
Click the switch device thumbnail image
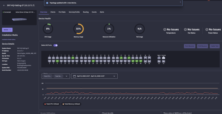point(19,20)
